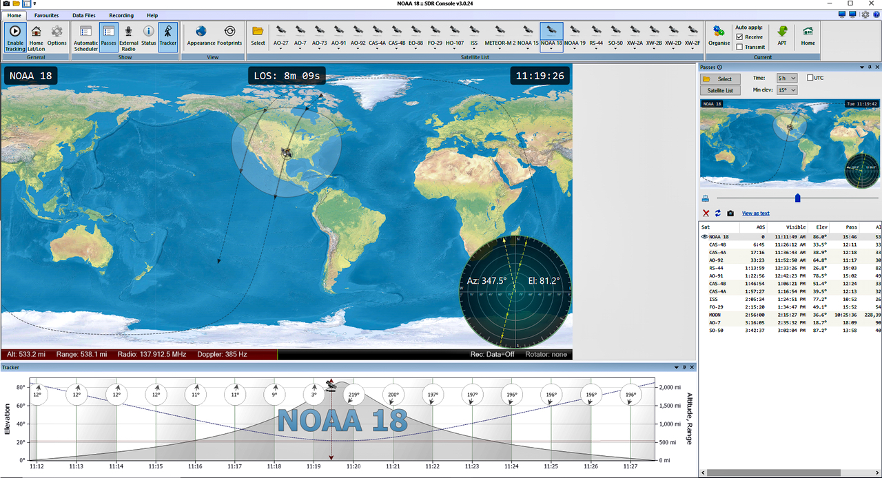
Task: Open the Options gear in the ribbon
Action: (57, 37)
